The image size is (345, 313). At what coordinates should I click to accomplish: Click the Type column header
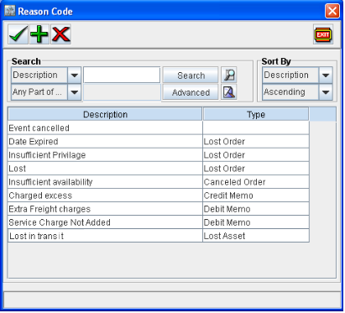coord(256,114)
